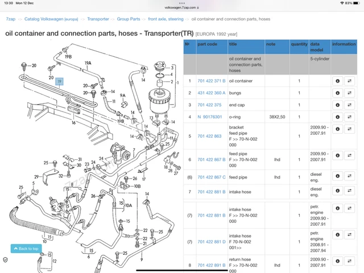Open info icon for return hose row
This screenshot has width=364, height=273.
pos(337,261)
